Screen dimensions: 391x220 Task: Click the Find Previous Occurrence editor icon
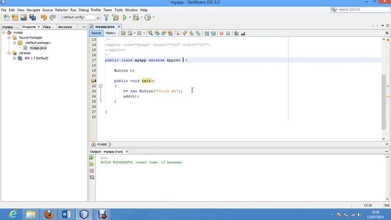157,33
